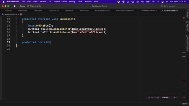Open the View menu

35,2
